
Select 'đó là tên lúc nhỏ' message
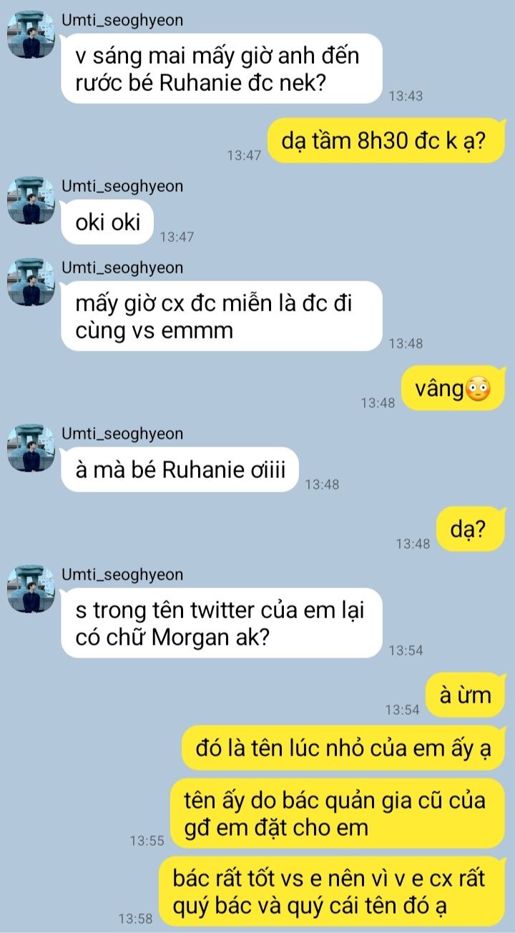pyautogui.click(x=344, y=749)
